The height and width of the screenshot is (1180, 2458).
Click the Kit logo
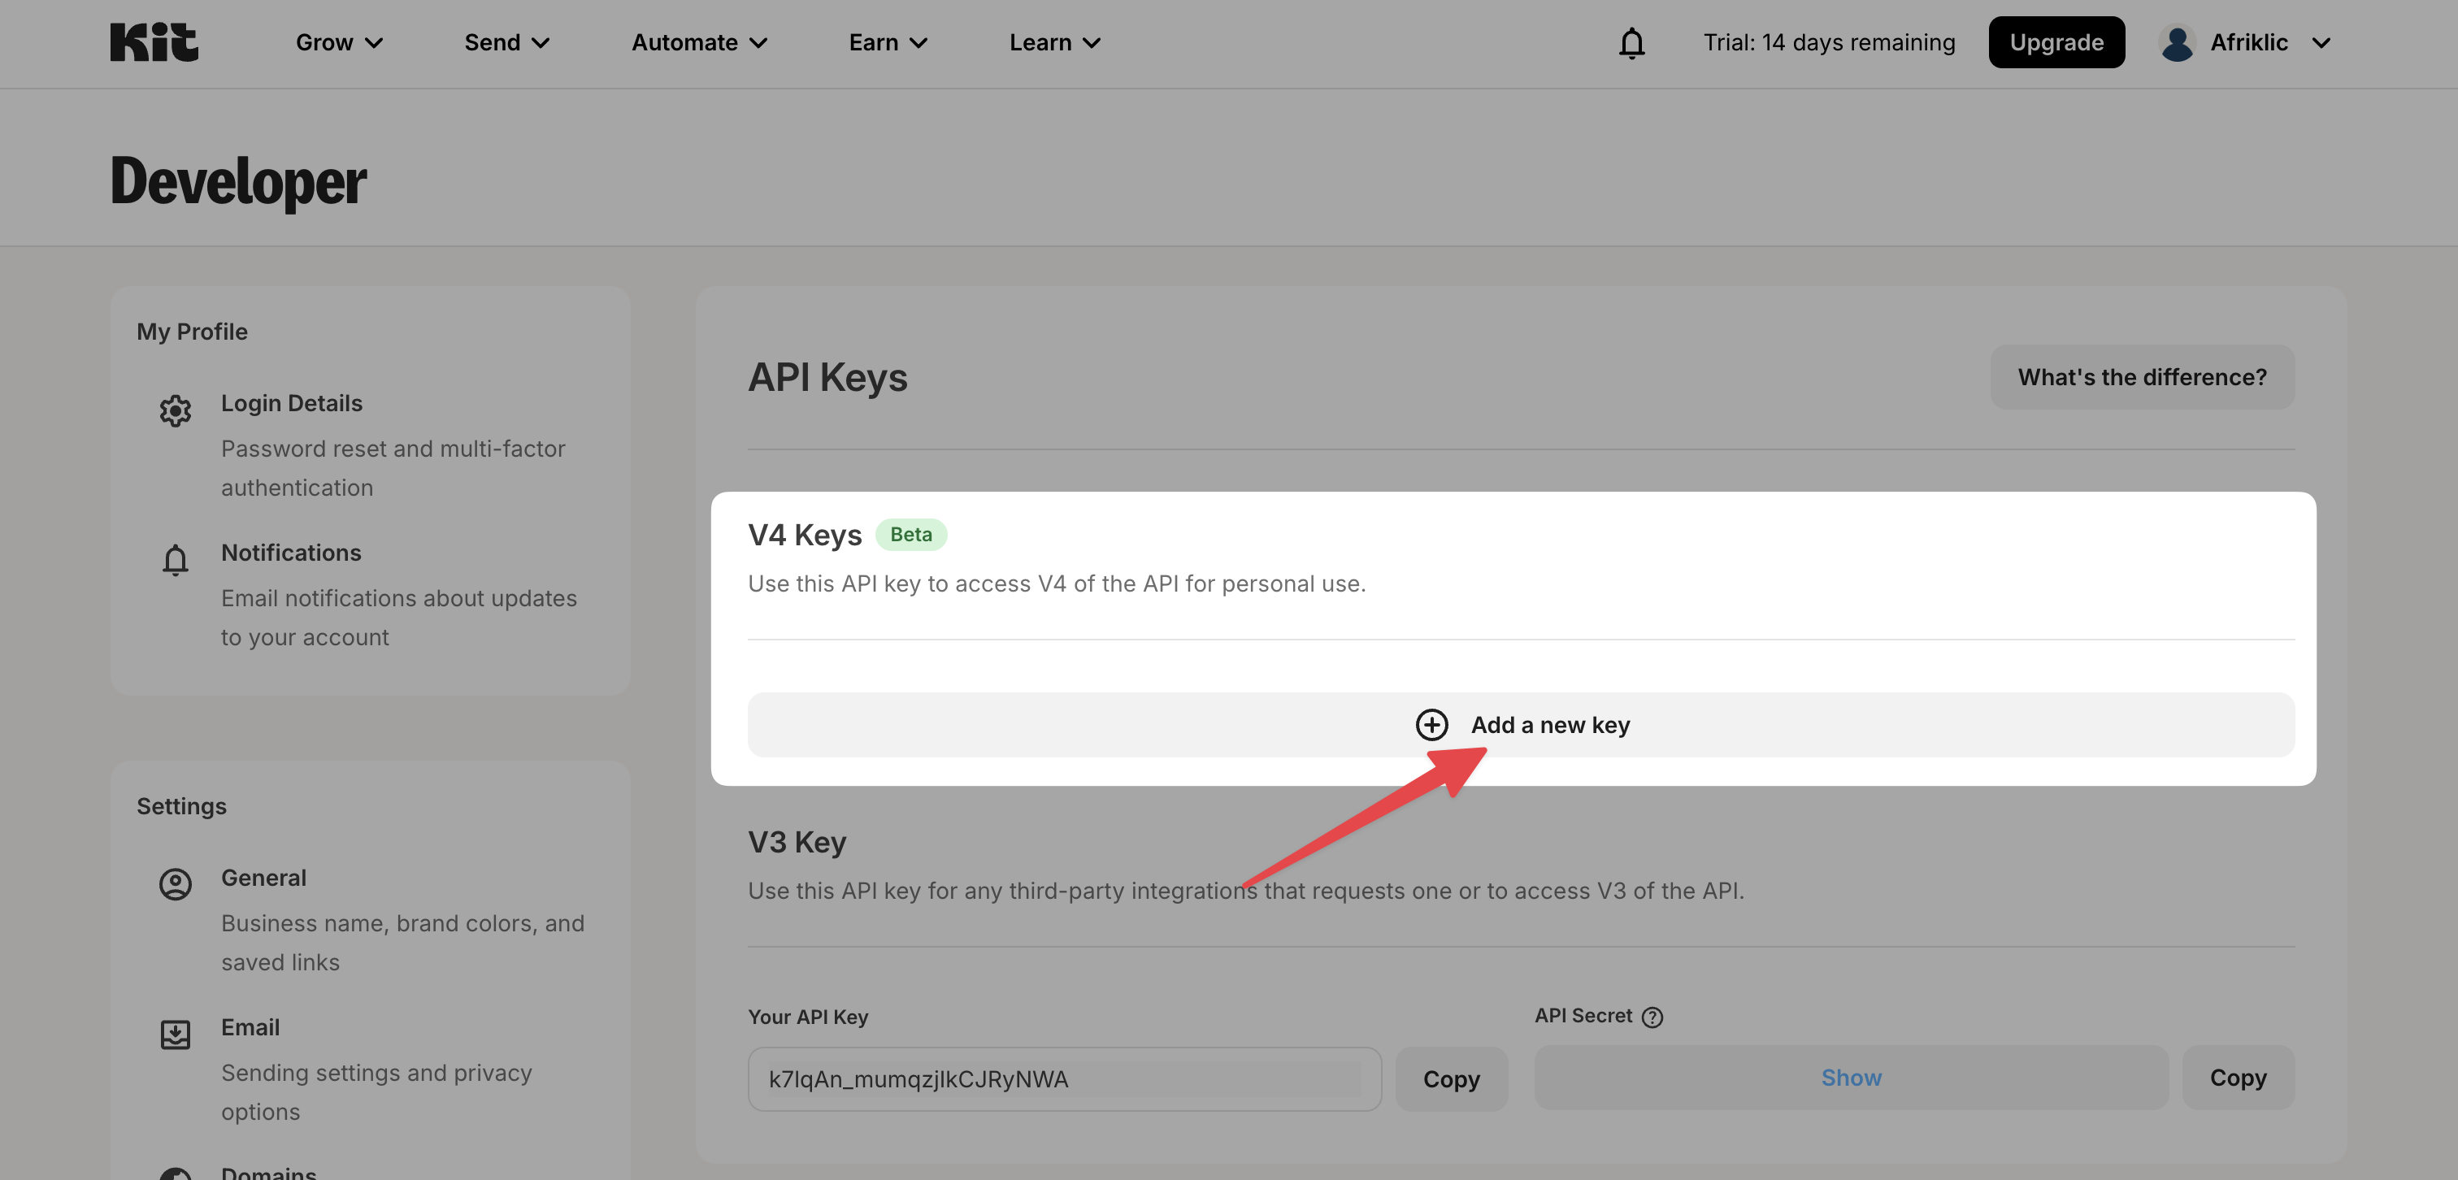click(x=154, y=42)
